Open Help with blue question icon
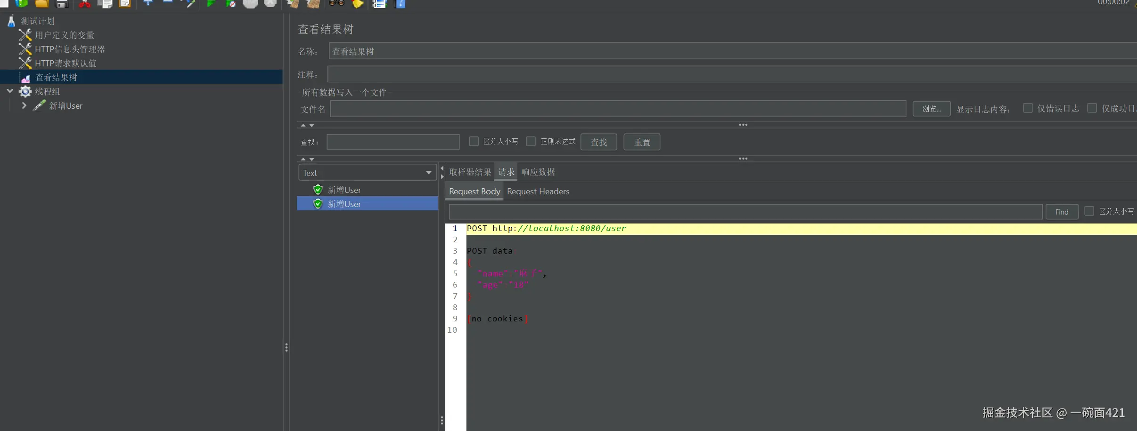The image size is (1137, 431). click(x=400, y=4)
